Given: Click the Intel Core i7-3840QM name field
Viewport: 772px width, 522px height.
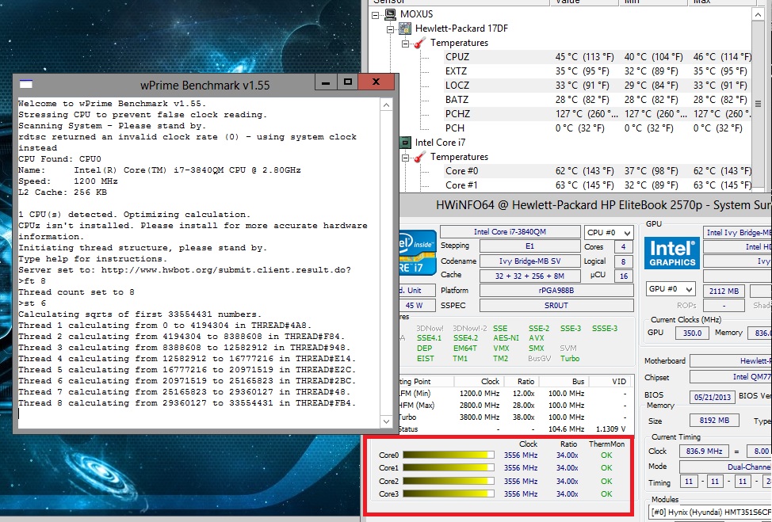Looking at the screenshot, I should [510, 232].
